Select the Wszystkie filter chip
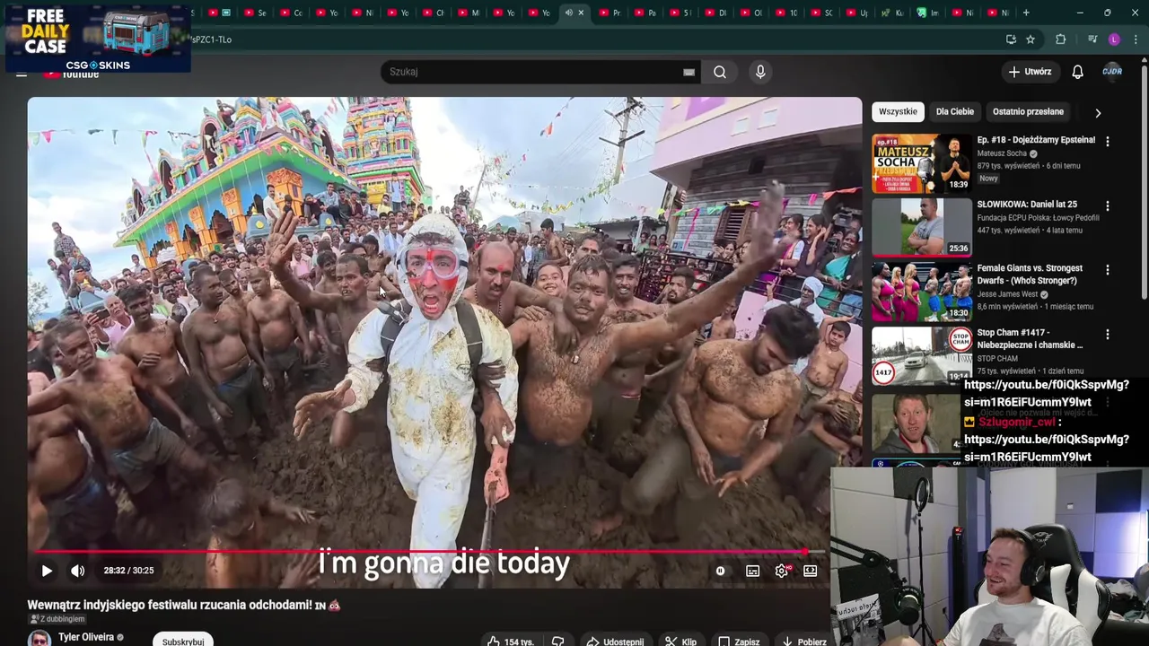The width and height of the screenshot is (1149, 646). [x=898, y=111]
